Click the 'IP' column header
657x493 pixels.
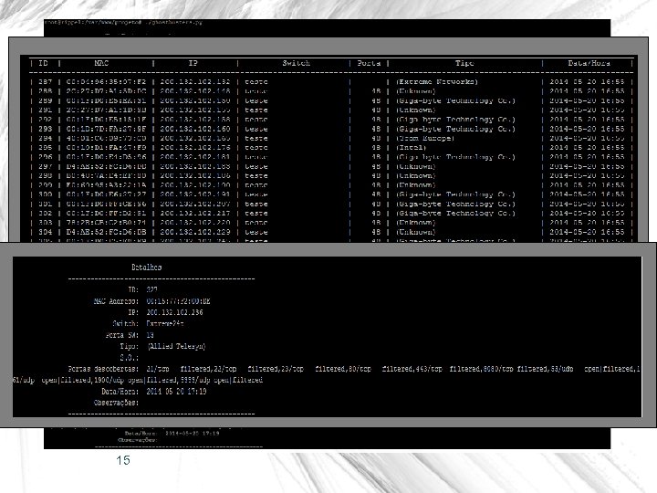(193, 63)
